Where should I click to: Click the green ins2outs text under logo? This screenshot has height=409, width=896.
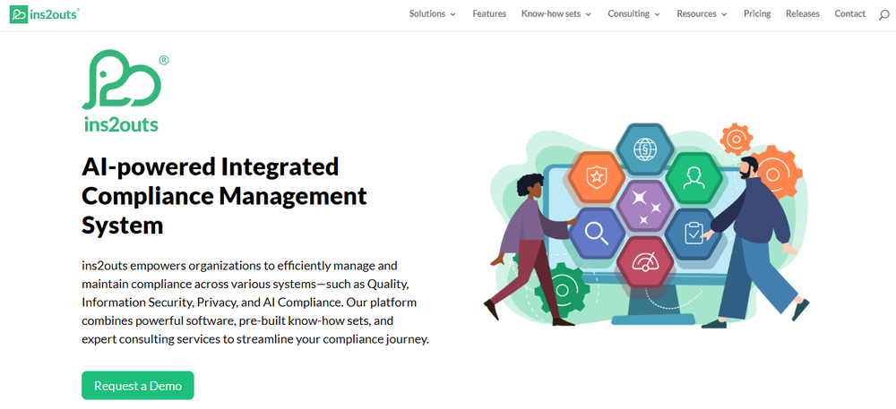tap(120, 124)
